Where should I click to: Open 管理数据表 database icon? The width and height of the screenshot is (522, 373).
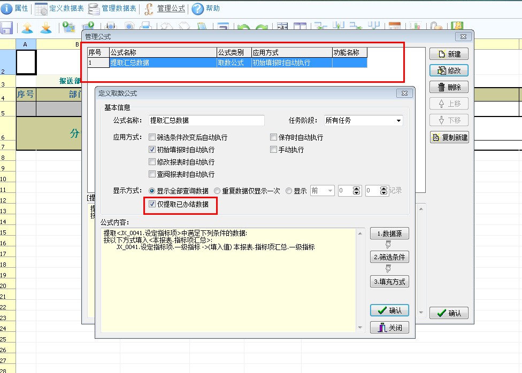pyautogui.click(x=94, y=9)
